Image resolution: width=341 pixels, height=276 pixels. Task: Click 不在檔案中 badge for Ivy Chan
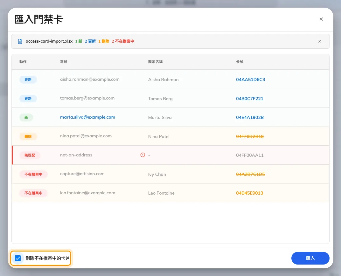click(33, 174)
